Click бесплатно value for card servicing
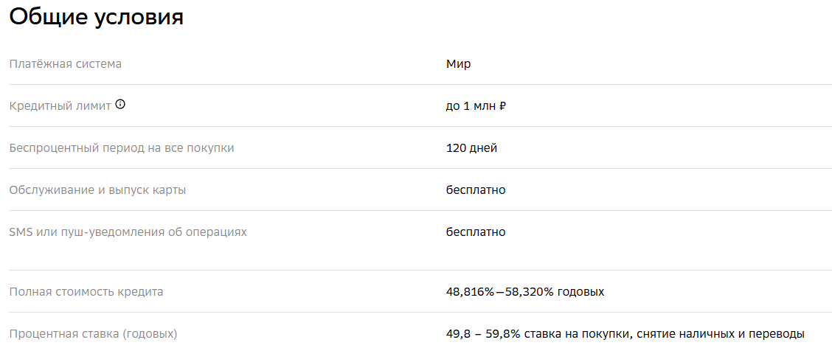 tap(476, 190)
